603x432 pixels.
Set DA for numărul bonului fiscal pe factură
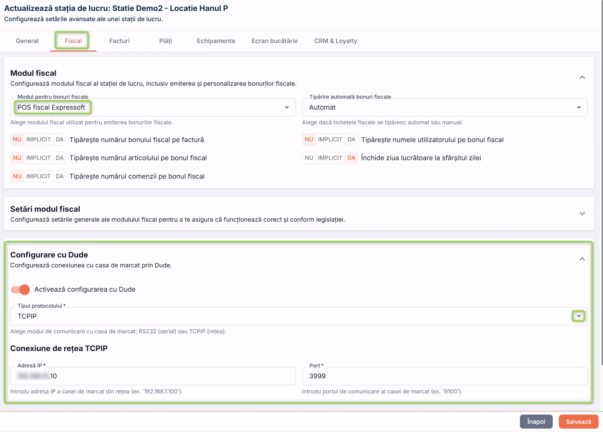click(x=59, y=140)
